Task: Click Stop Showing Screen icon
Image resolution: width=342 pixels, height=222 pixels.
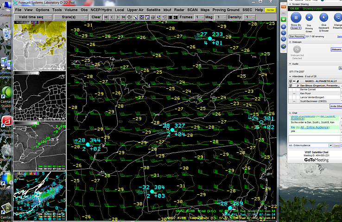Action: (309, 18)
